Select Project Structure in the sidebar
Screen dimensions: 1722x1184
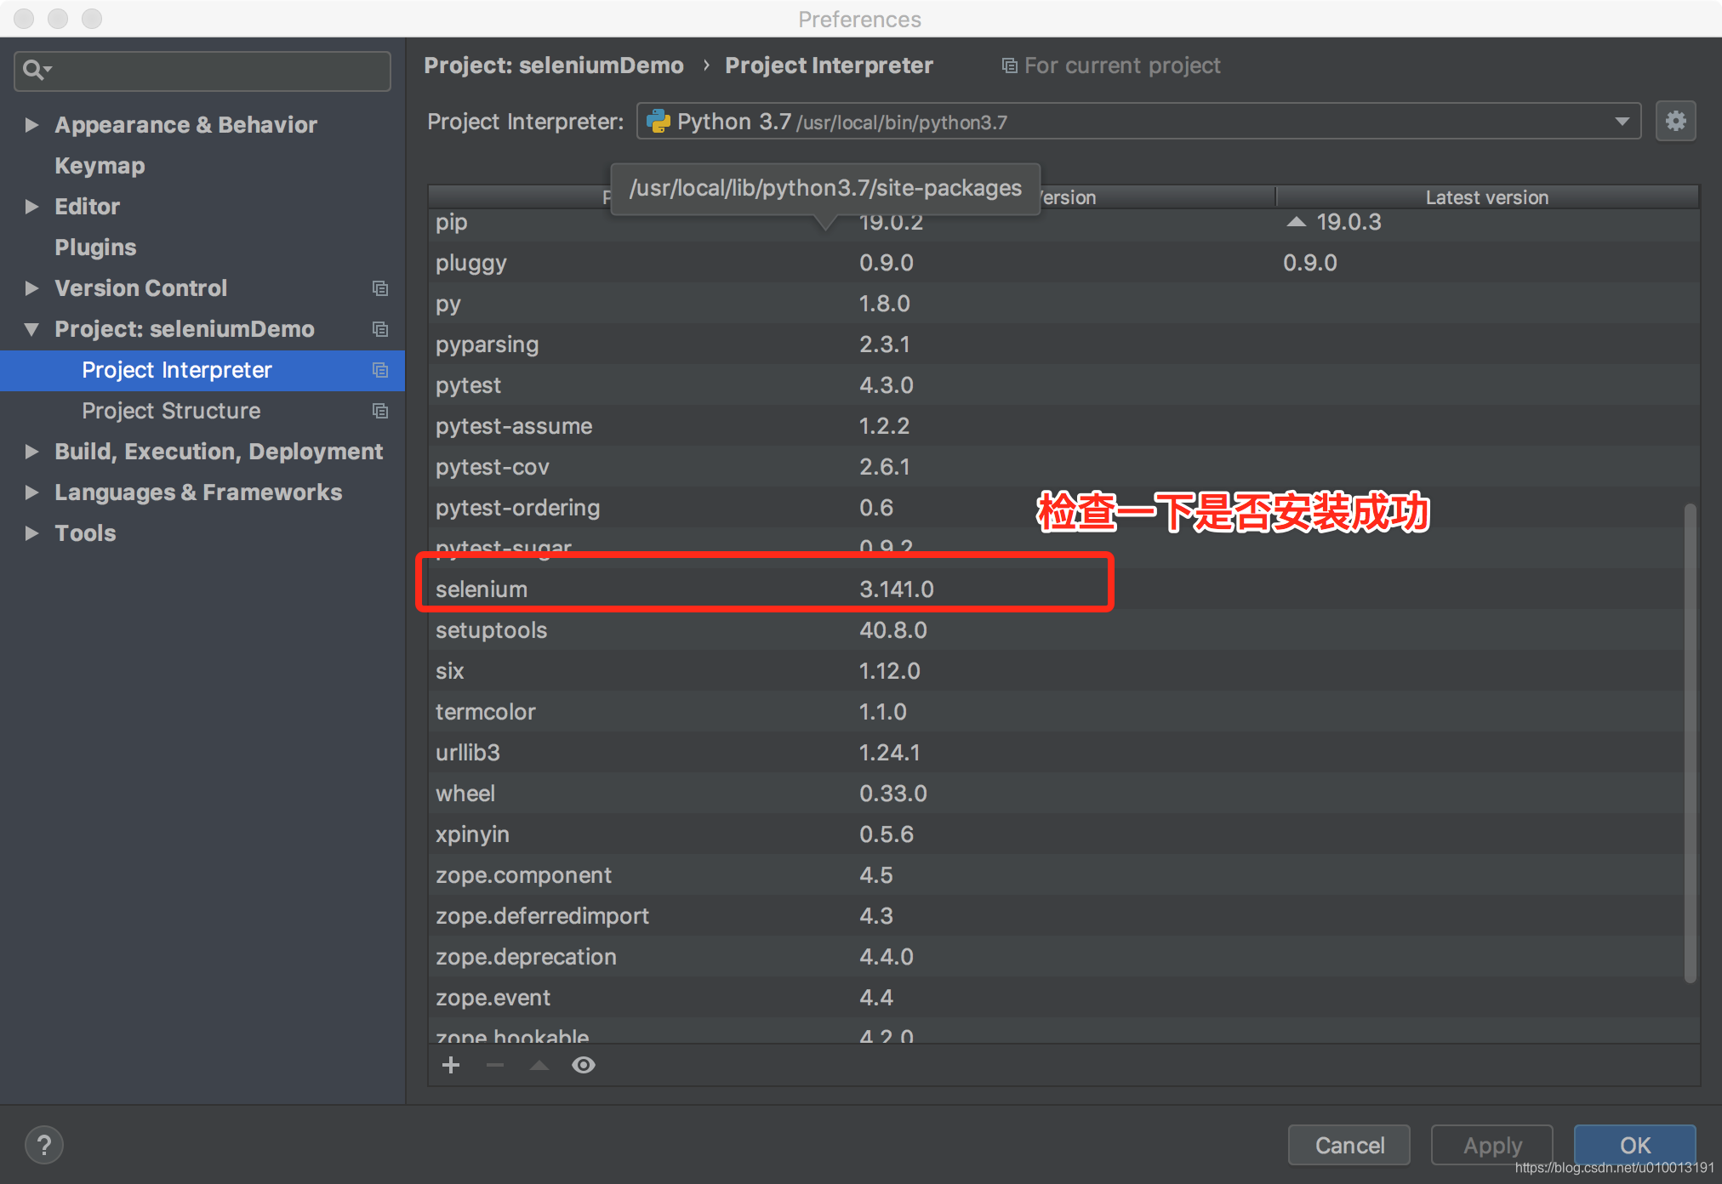coord(202,411)
